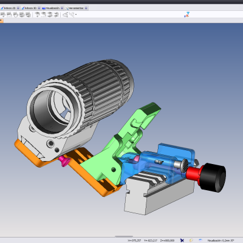Image resolution: width=243 pixels, height=243 pixels.
Task: Click the triangular plane tool icon
Action: click(65, 15)
